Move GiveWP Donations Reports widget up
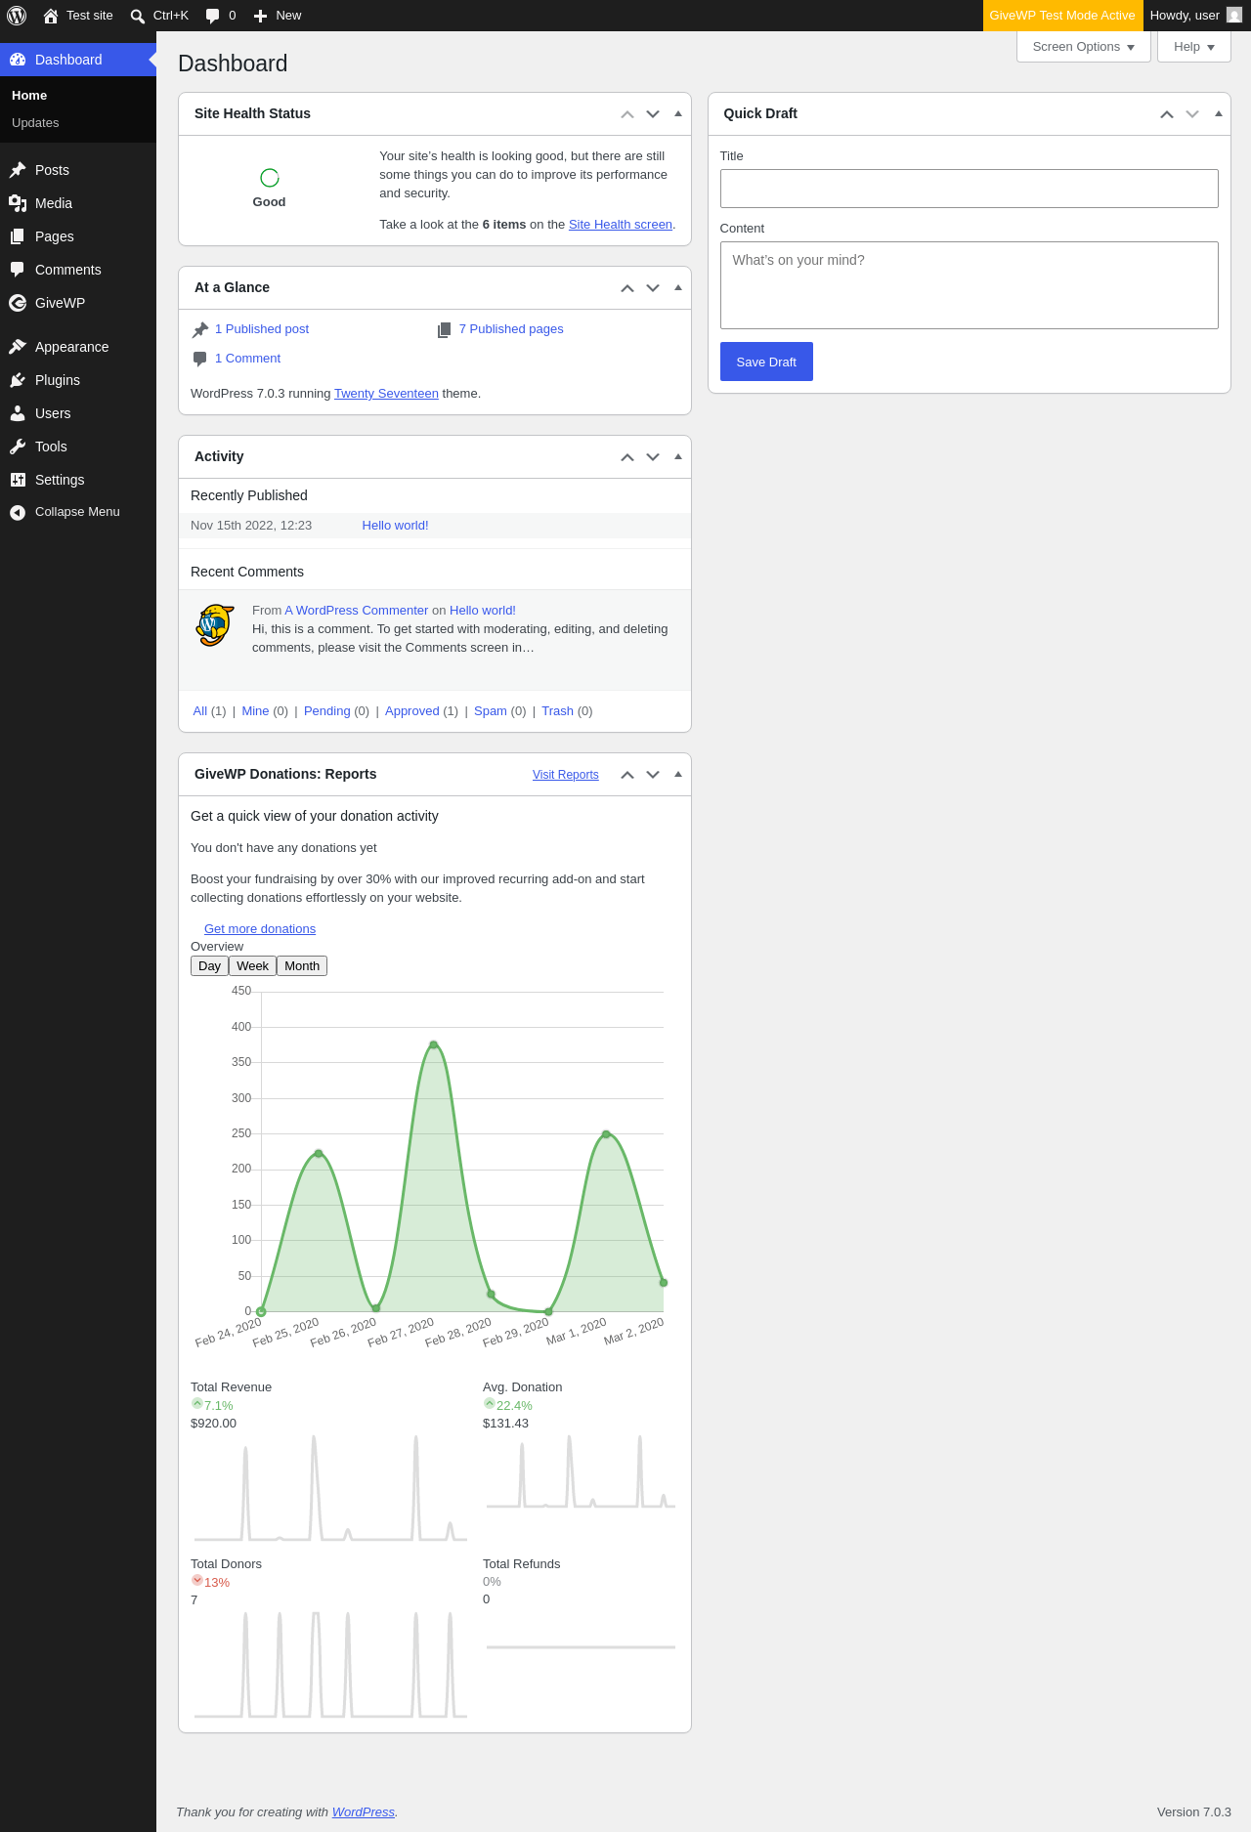The width and height of the screenshot is (1251, 1832). pos(627,775)
